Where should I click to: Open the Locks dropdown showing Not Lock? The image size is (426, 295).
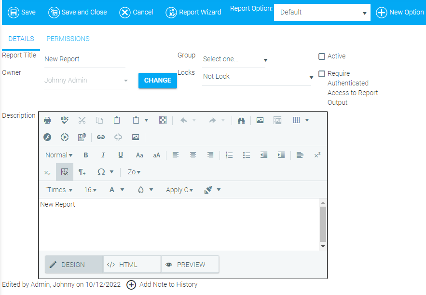(258, 77)
